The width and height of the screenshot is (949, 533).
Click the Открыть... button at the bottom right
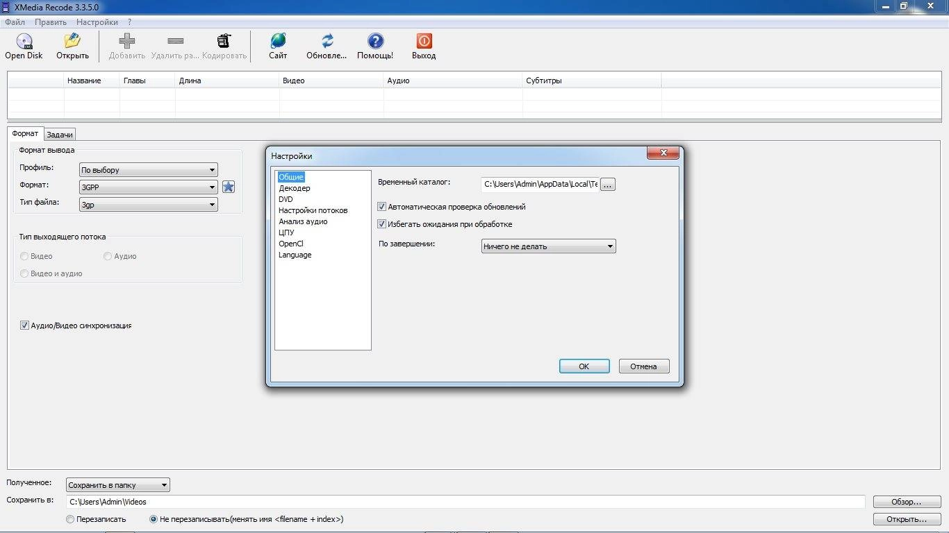pyautogui.click(x=907, y=519)
